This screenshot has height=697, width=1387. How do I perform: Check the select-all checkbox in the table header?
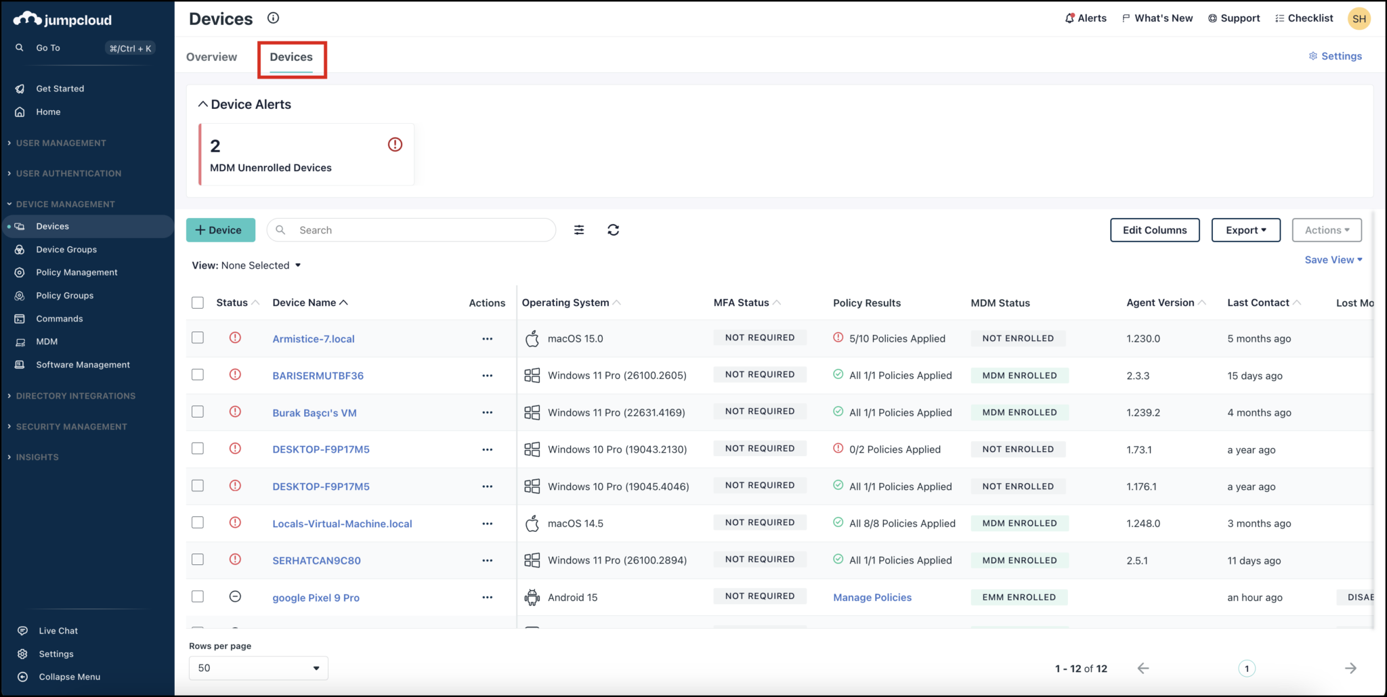[x=198, y=302]
